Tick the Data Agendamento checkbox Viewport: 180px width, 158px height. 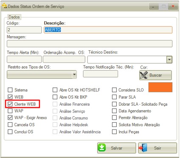click(x=114, y=111)
